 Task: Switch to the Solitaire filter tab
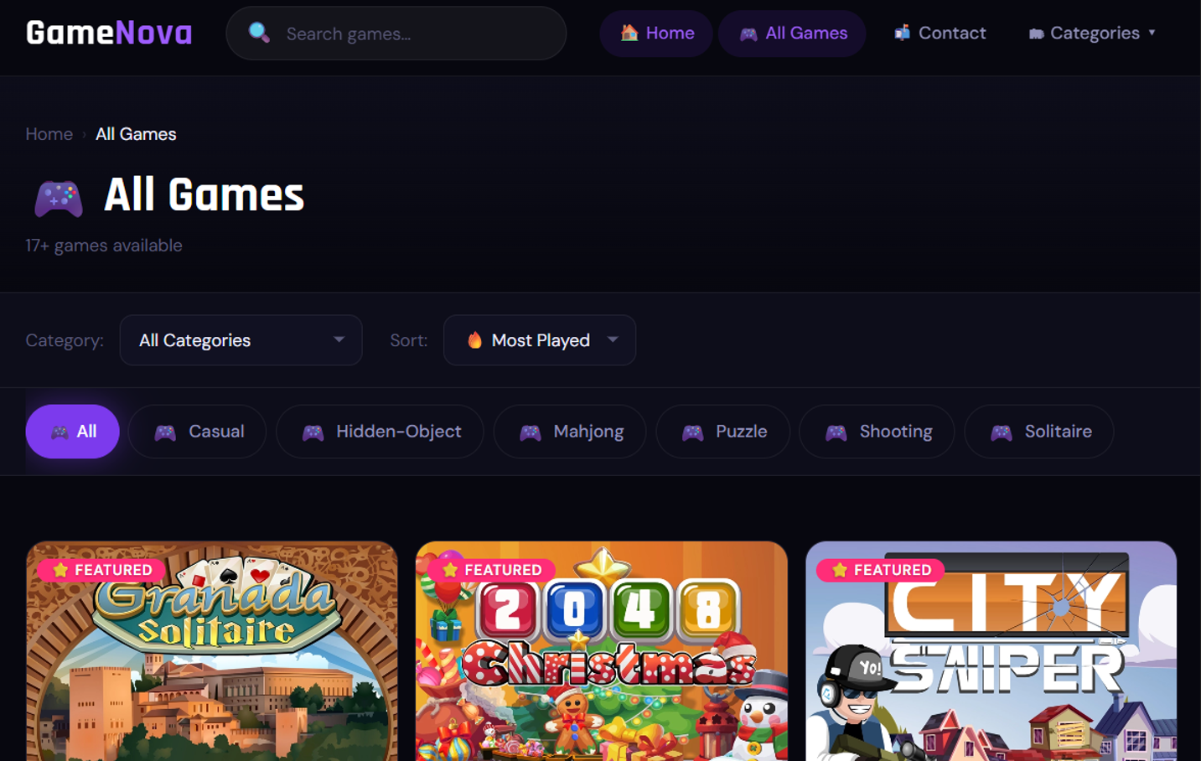[1039, 432]
